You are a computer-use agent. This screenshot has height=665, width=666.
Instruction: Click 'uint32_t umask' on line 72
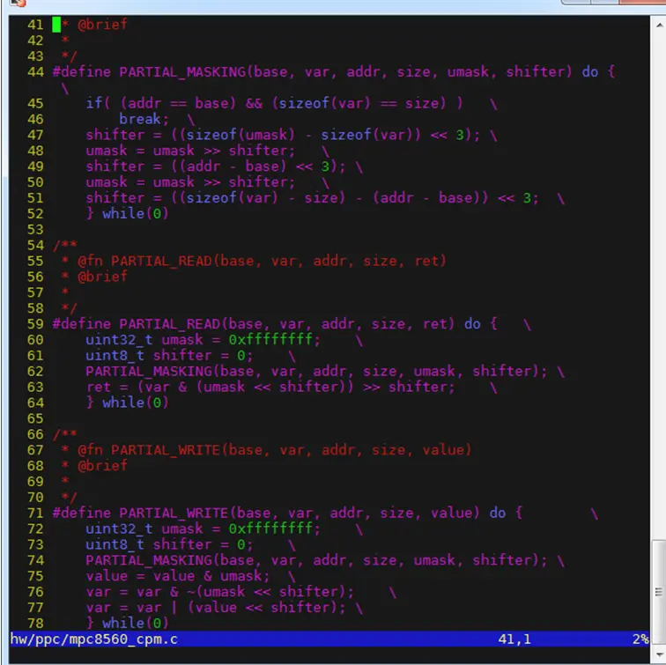coord(144,528)
